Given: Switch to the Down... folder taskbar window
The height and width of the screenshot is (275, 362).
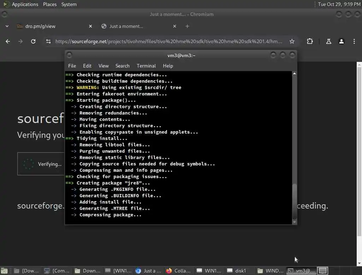Looking at the screenshot, I should (88, 271).
